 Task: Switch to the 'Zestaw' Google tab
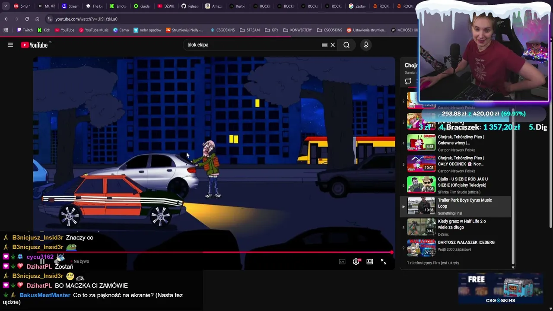pos(357,6)
